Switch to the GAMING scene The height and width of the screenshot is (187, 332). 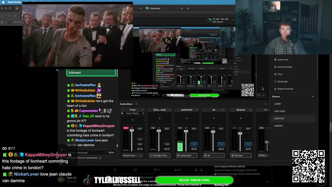click(x=294, y=126)
